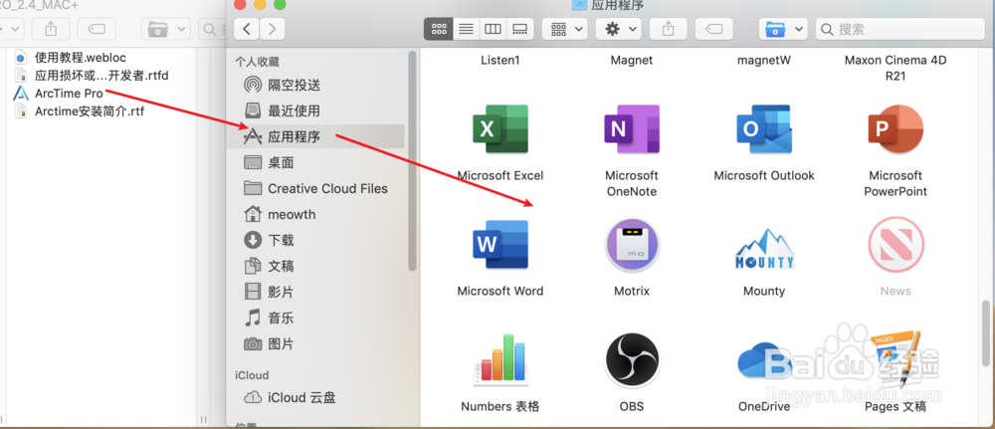Click the 搜索 search field
Viewport: 995px width, 429px height.
pyautogui.click(x=899, y=29)
